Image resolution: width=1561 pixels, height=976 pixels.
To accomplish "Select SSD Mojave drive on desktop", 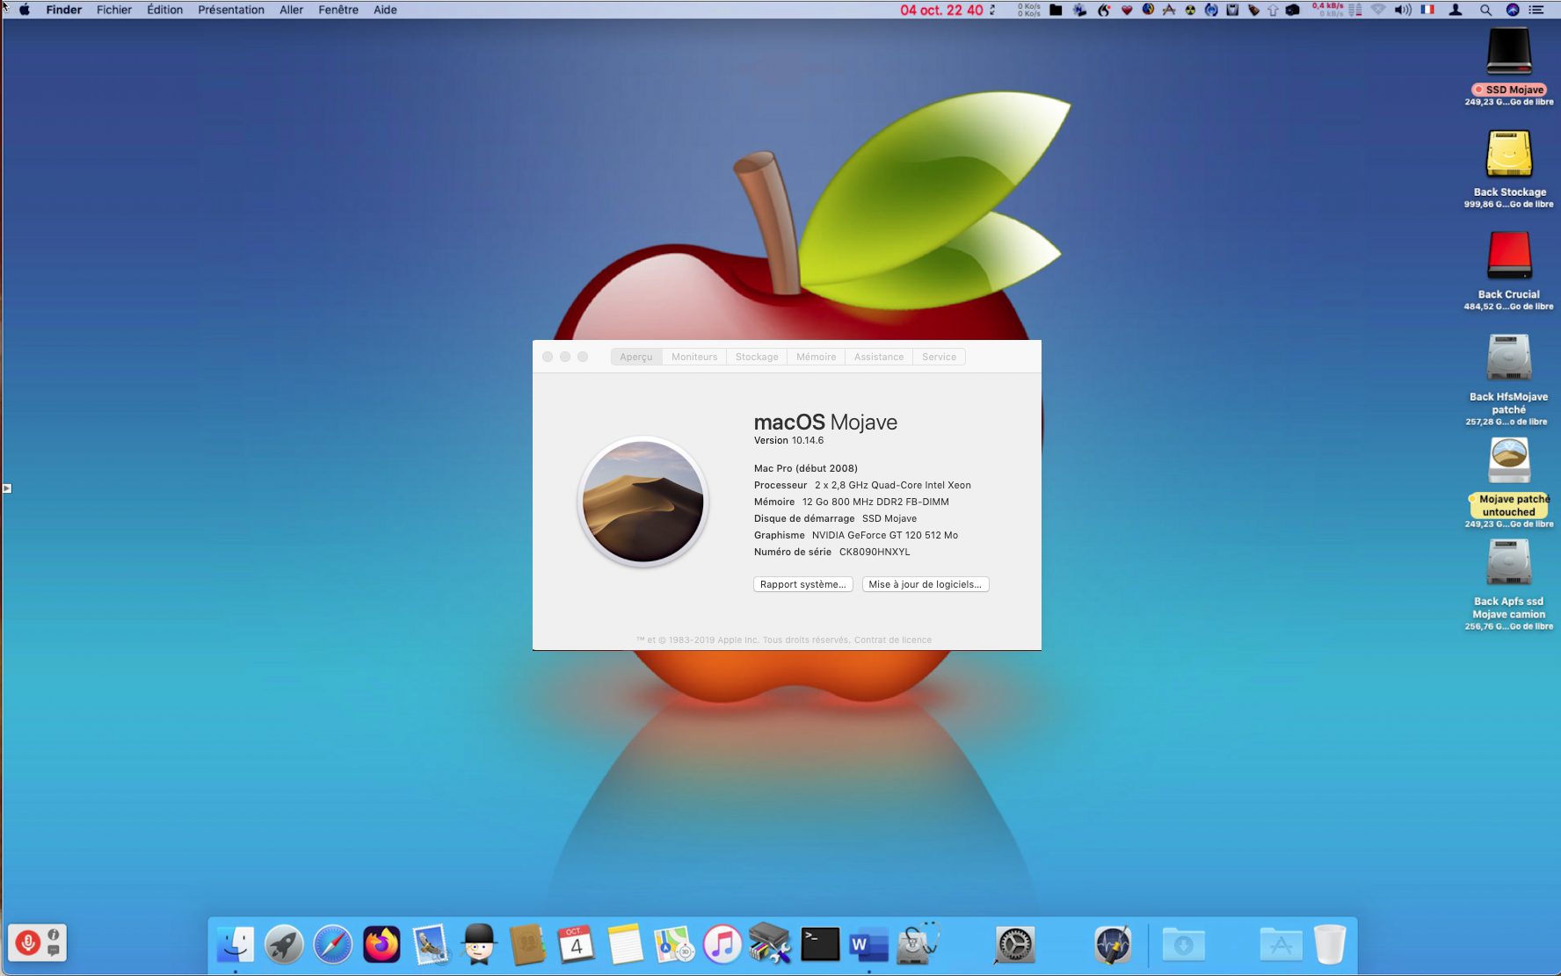I will 1509,53.
